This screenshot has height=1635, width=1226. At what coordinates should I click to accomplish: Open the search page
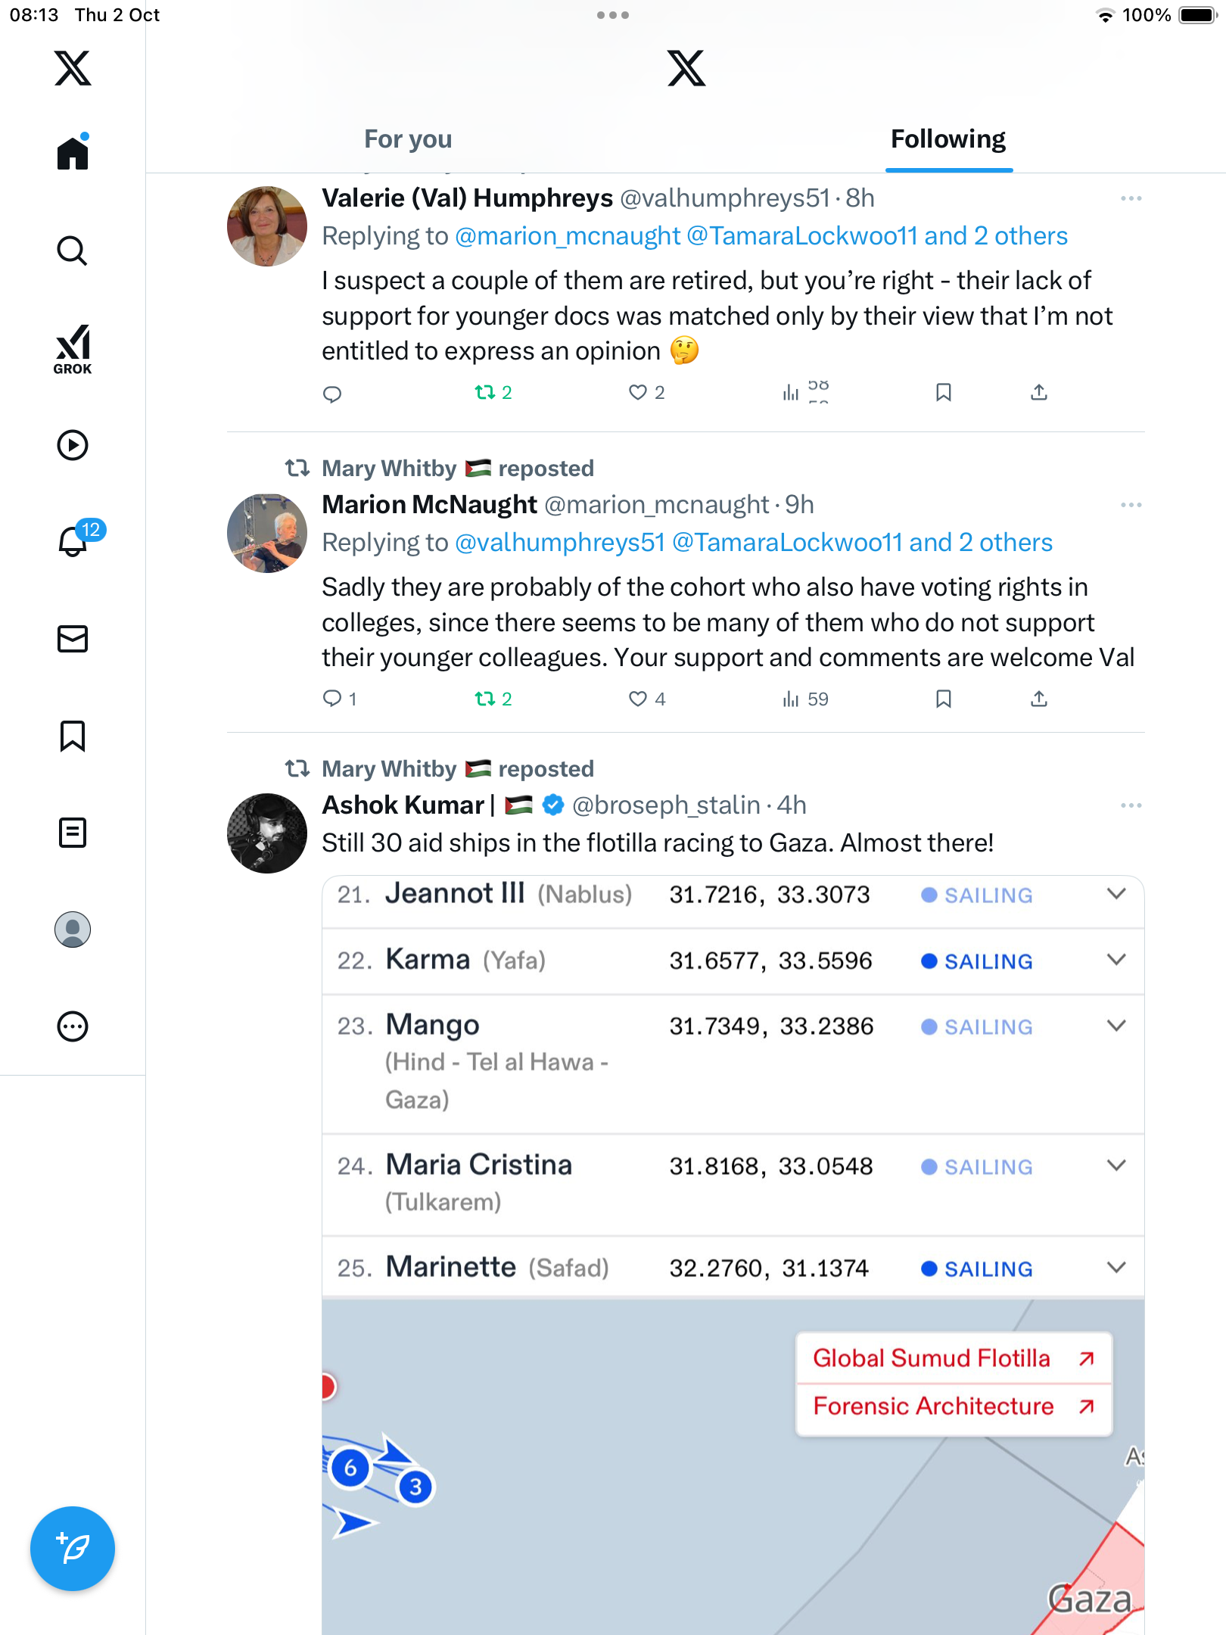[73, 251]
